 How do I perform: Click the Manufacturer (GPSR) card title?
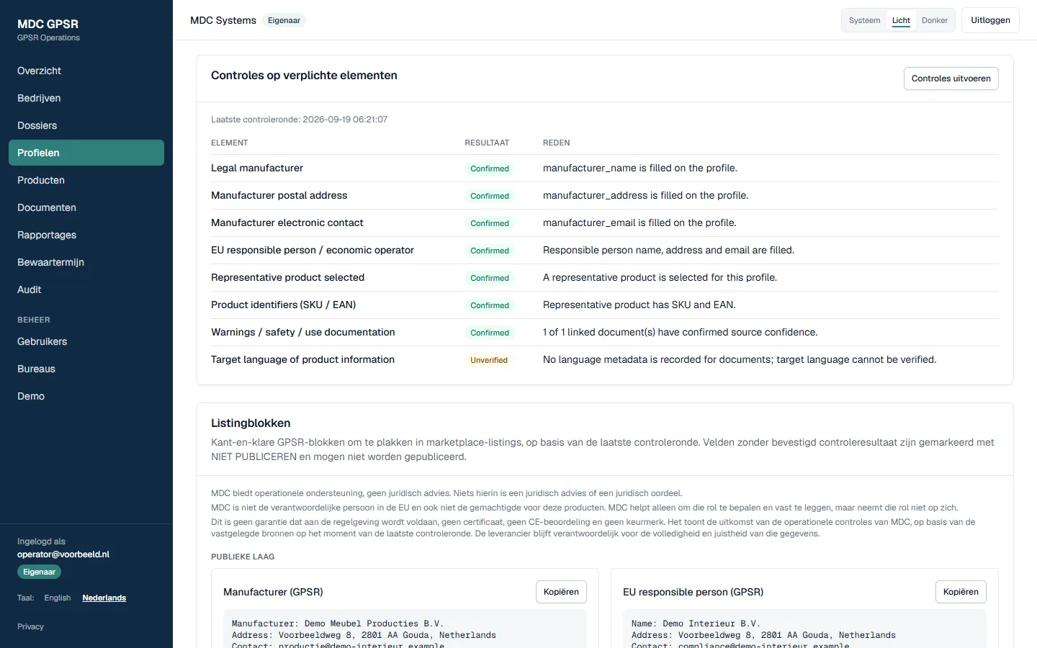tap(273, 592)
